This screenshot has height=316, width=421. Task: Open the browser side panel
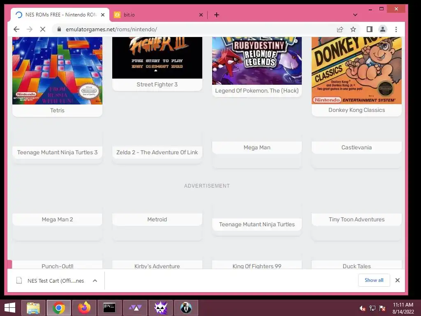coord(370,29)
